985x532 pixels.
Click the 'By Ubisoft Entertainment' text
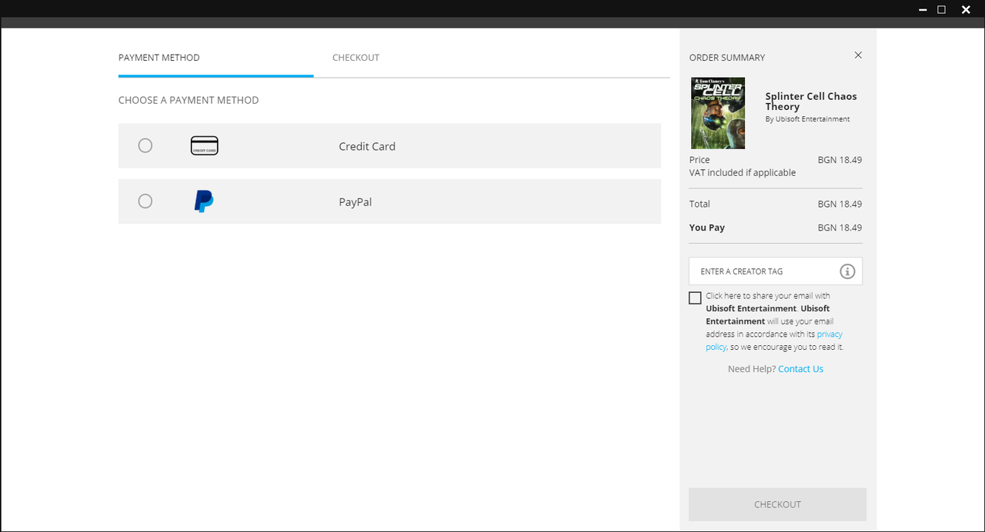[807, 119]
